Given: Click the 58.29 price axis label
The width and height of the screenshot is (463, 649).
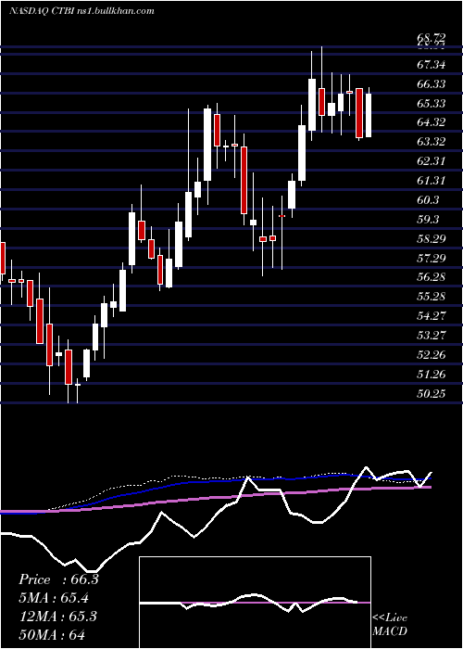Looking at the screenshot, I should tap(432, 239).
